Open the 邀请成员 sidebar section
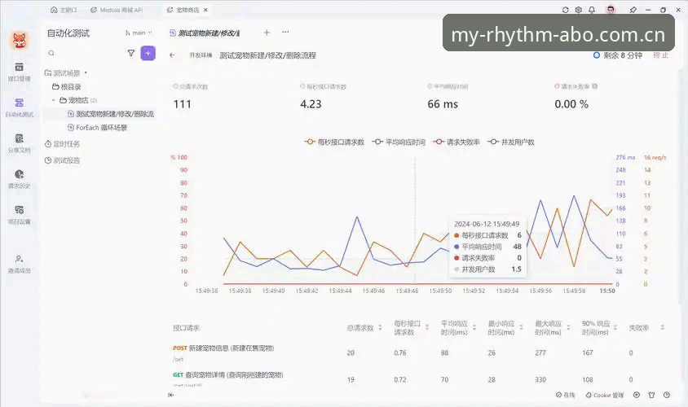 pyautogui.click(x=20, y=265)
